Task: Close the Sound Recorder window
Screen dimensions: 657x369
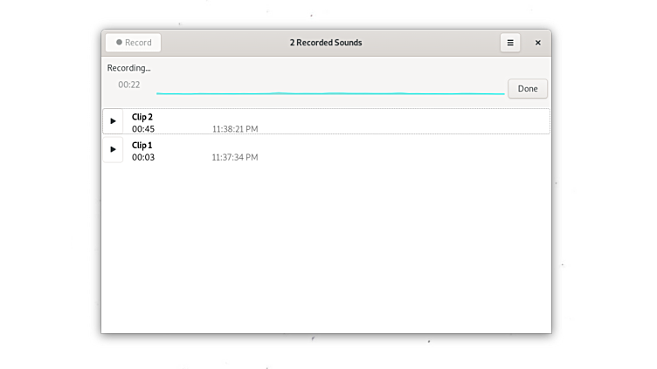Action: click(537, 42)
